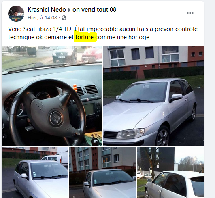This screenshot has height=198, width=215.
Task: Open bottom-right rear car photo
Action: pos(170,173)
